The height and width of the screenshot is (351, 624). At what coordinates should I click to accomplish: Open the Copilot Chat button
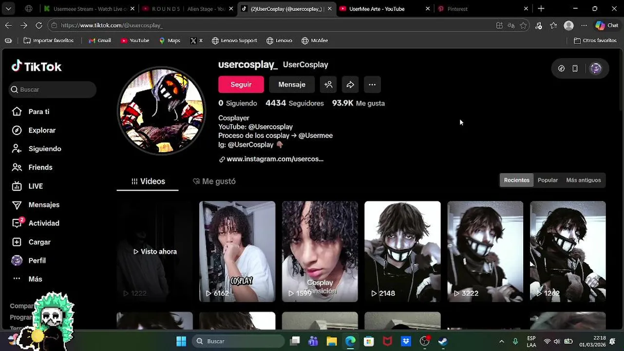pyautogui.click(x=606, y=25)
